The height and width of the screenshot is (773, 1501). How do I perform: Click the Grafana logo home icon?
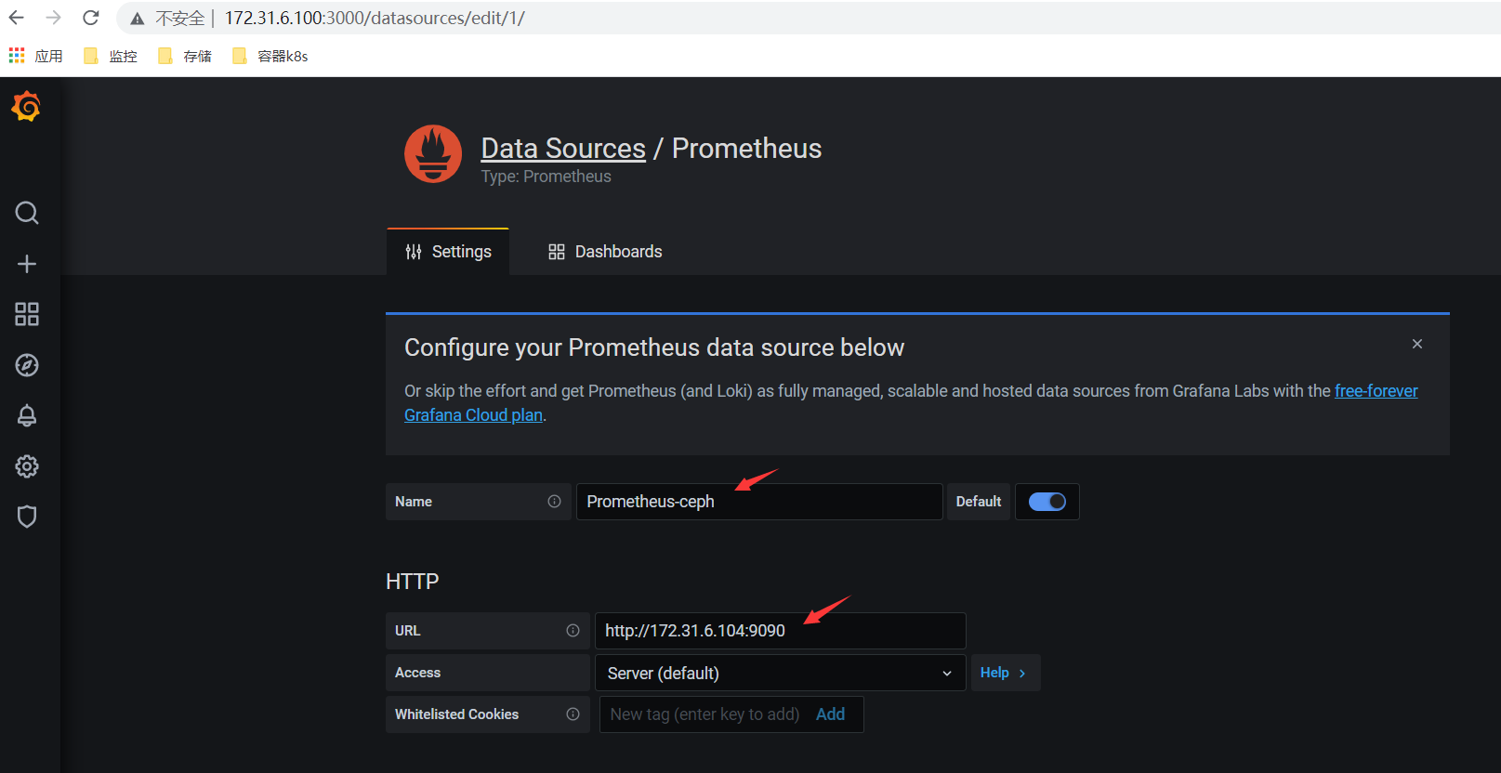26,107
